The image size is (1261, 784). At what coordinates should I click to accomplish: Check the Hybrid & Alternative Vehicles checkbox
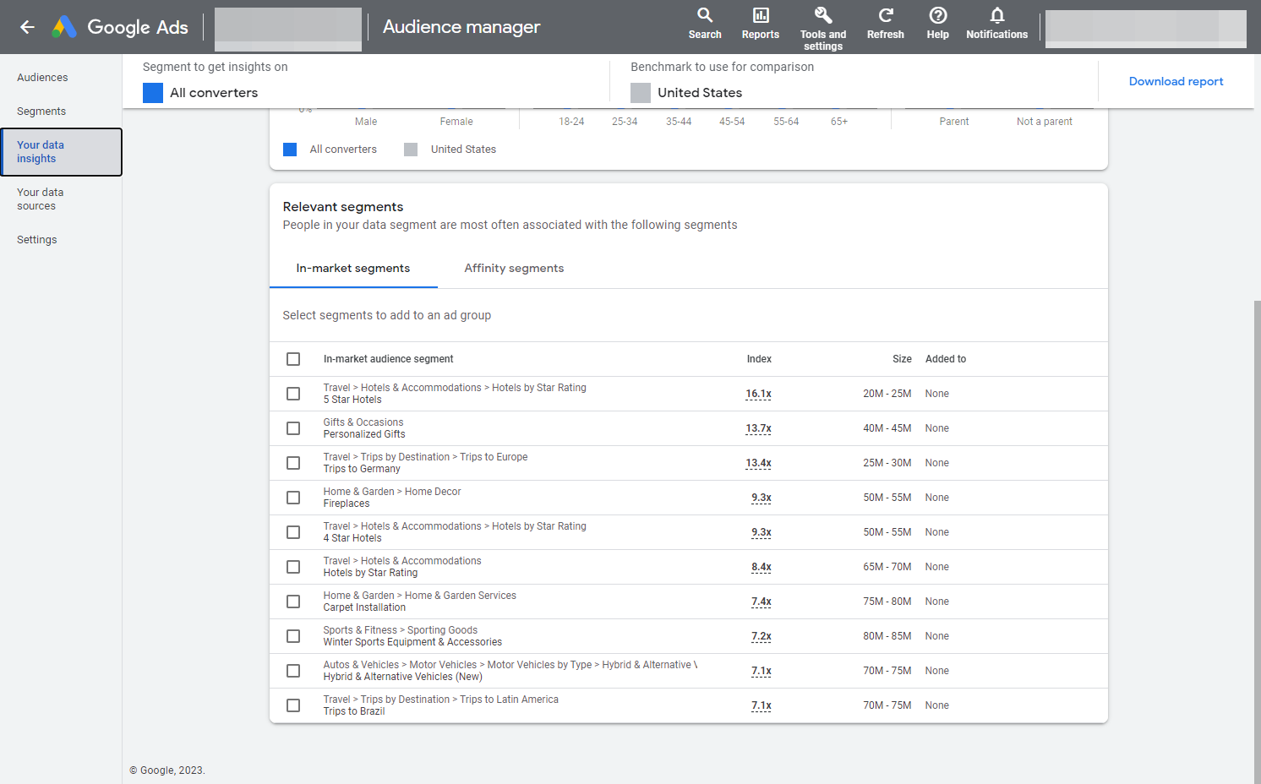coord(293,671)
